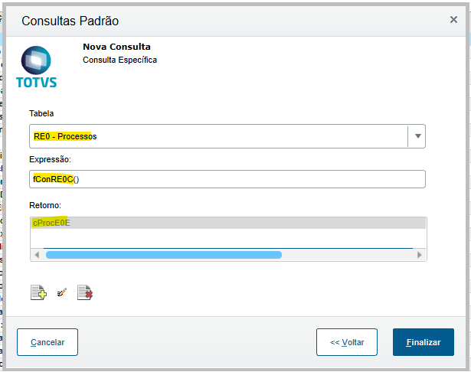Click the scroll right arrow in Retorno list
This screenshot has height=372, width=471.
click(420, 255)
